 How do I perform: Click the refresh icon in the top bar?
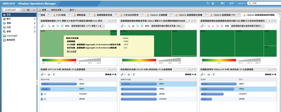(208, 3)
